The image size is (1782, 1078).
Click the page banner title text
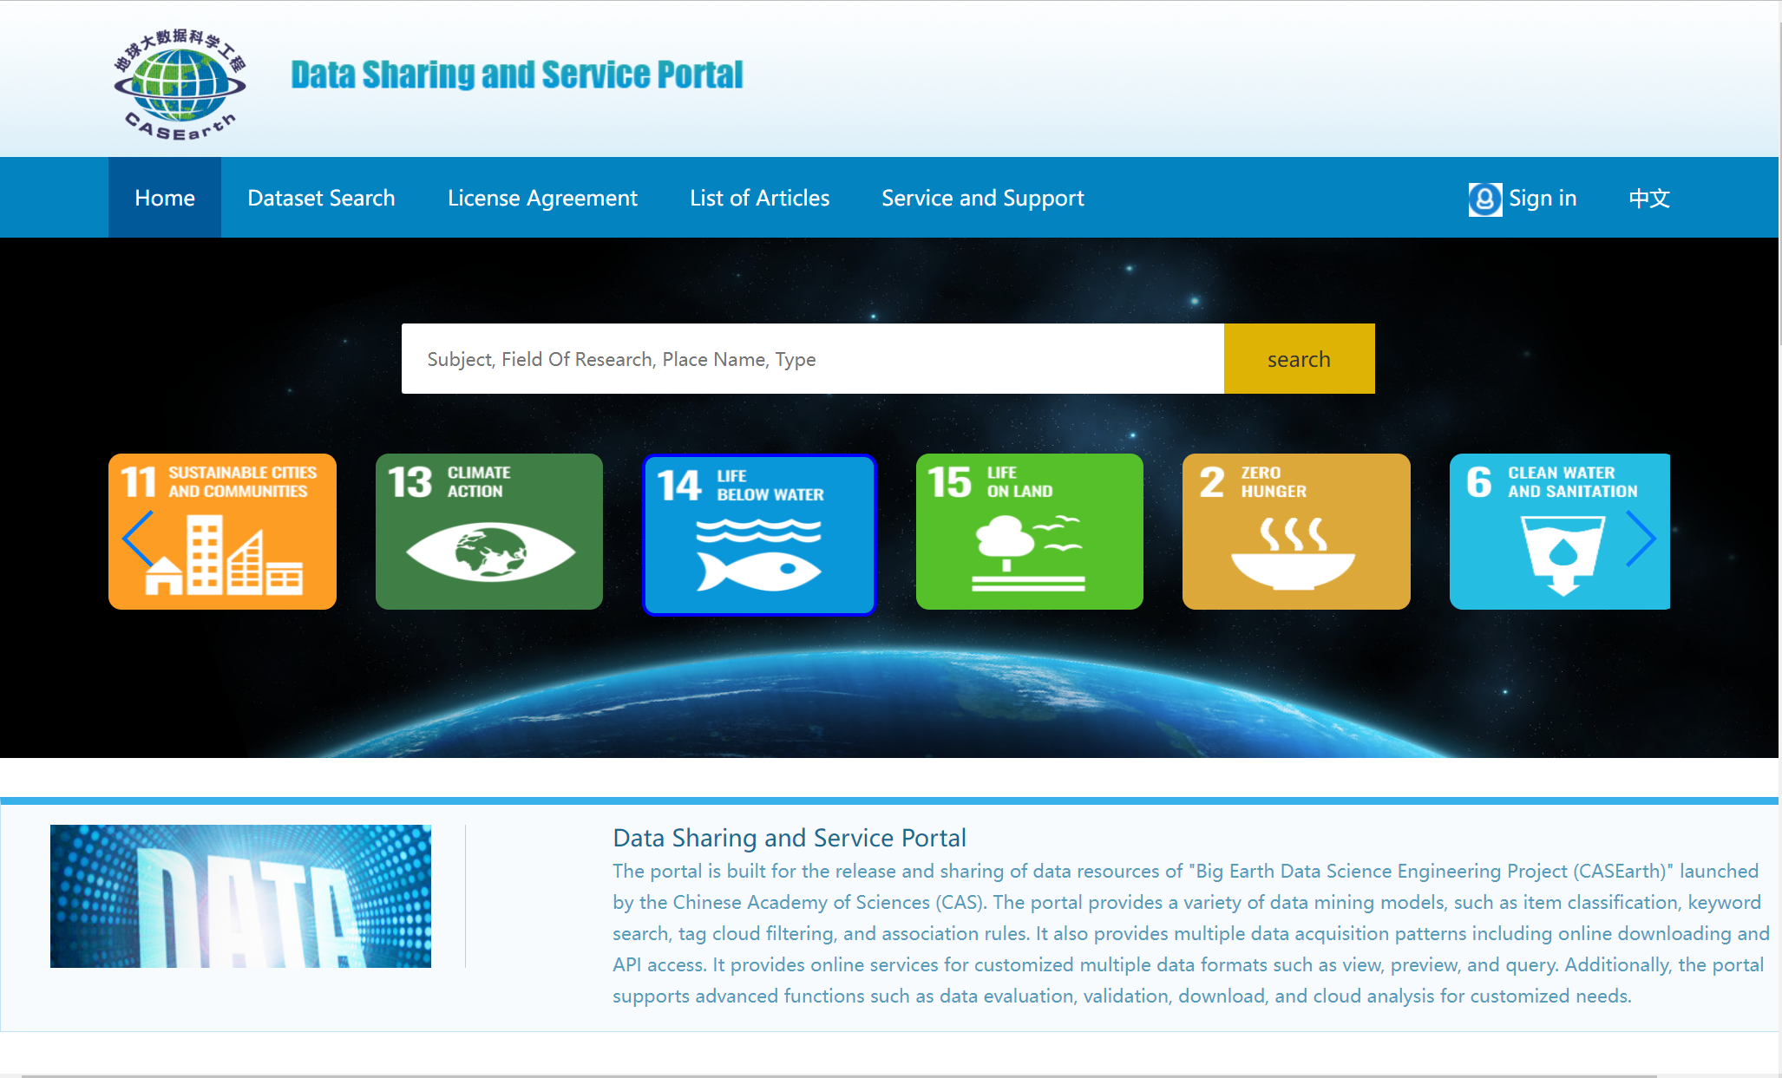(517, 75)
